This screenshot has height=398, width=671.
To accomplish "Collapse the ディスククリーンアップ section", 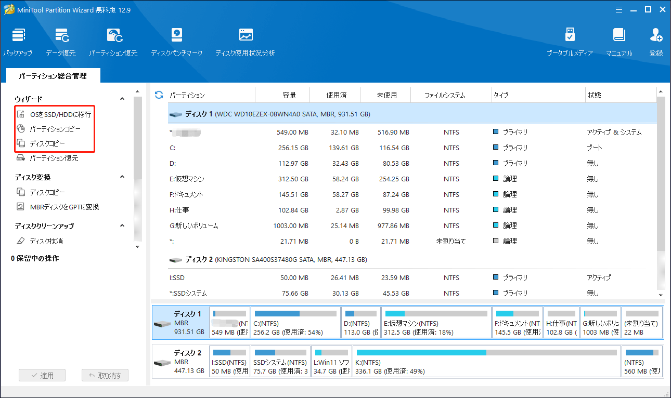I will 122,226.
